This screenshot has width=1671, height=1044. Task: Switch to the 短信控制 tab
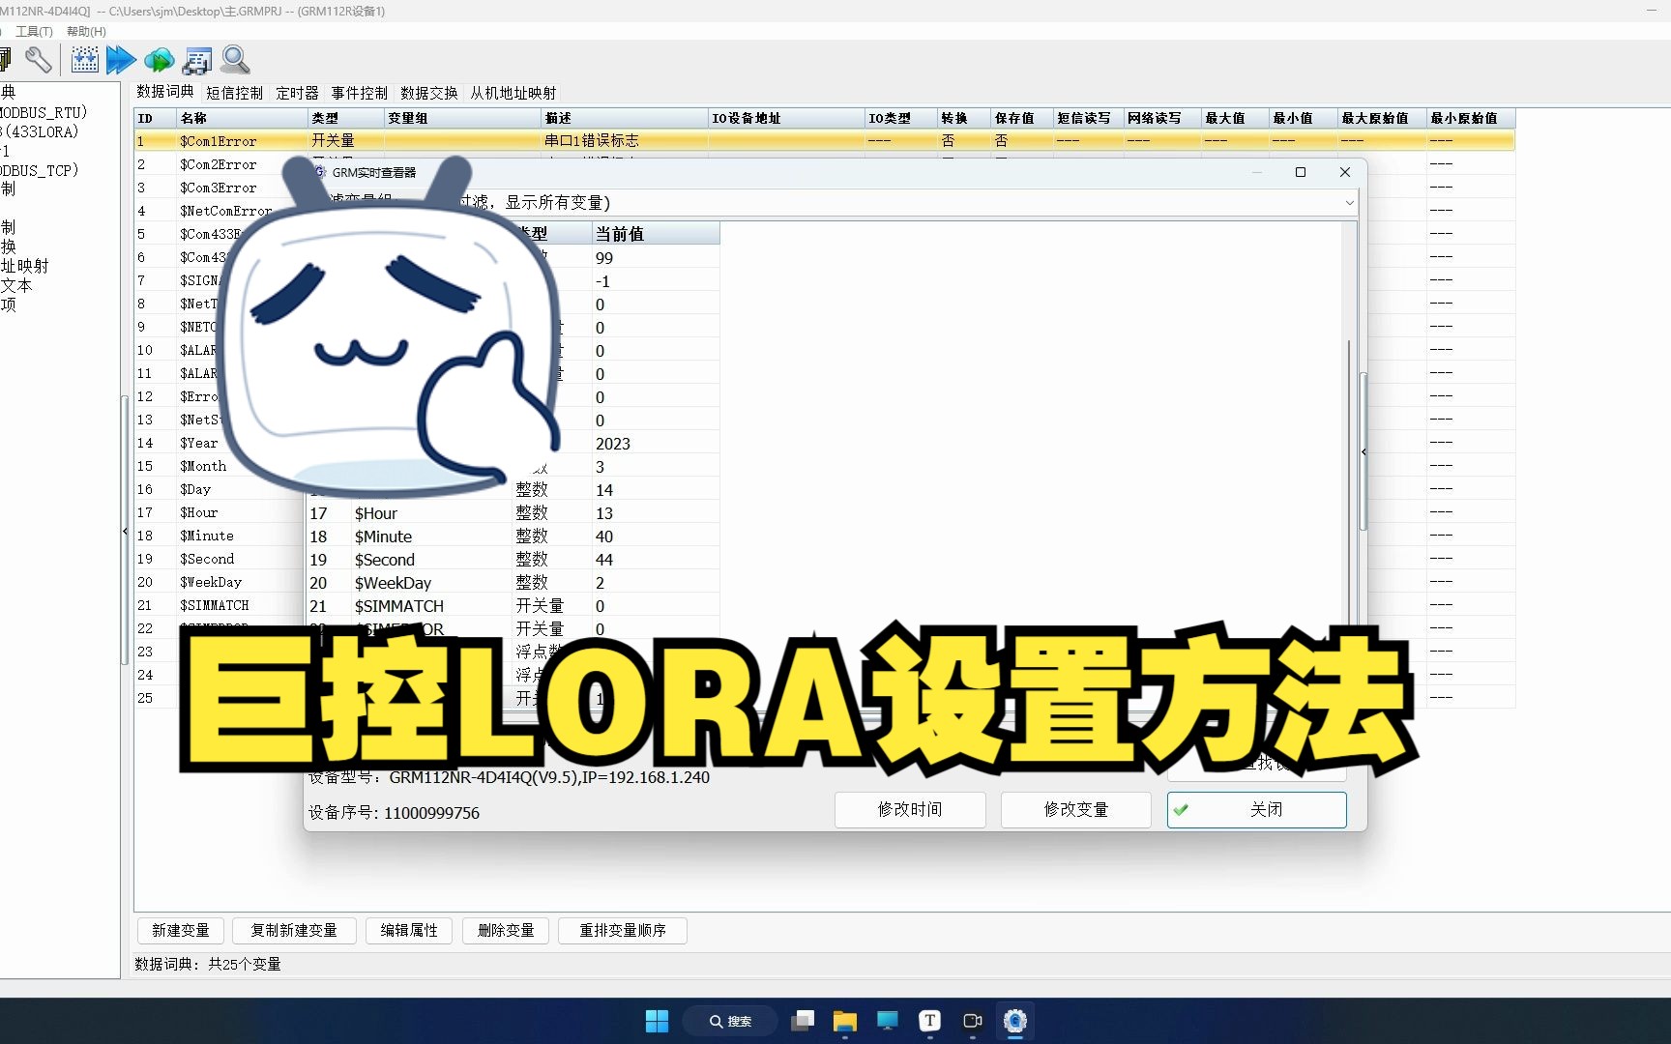click(235, 93)
